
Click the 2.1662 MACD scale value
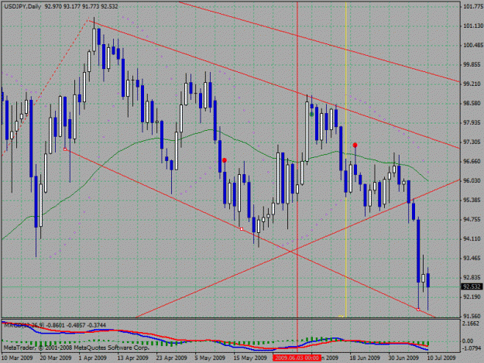click(x=472, y=324)
